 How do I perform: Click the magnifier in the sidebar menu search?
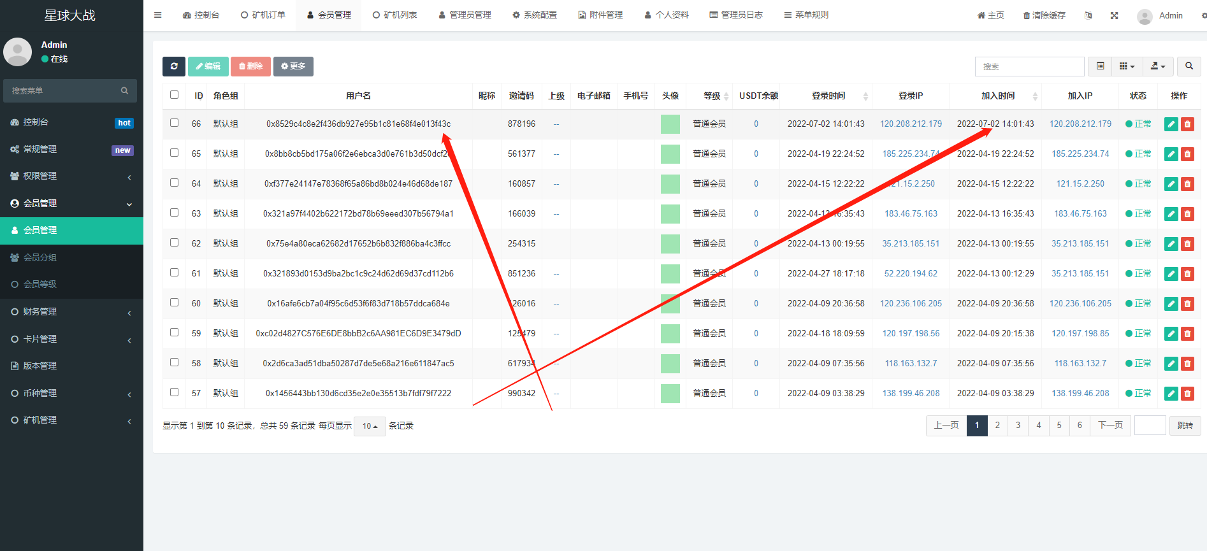[125, 91]
